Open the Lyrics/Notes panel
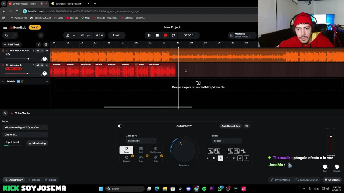Screen dimensions: 344x193 (x=280, y=180)
